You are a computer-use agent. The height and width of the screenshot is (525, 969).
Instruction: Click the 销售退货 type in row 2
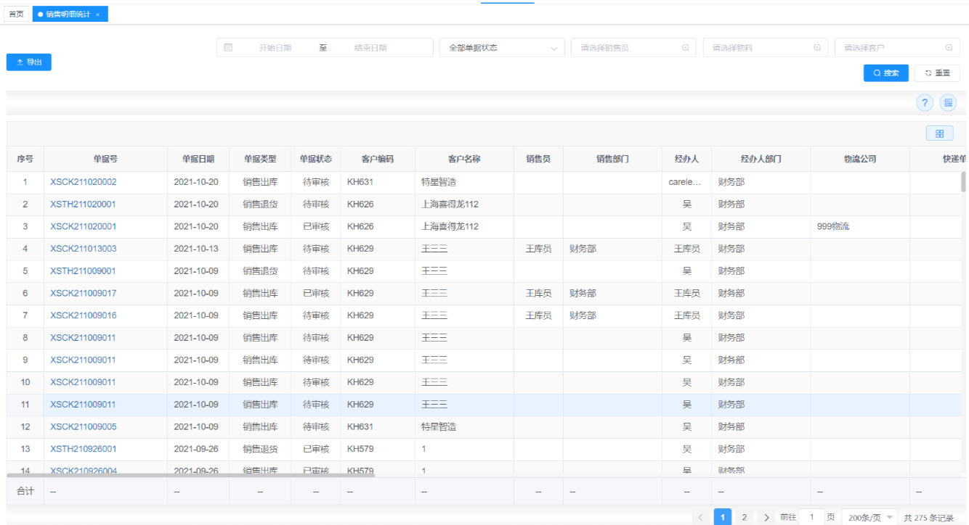coord(260,204)
